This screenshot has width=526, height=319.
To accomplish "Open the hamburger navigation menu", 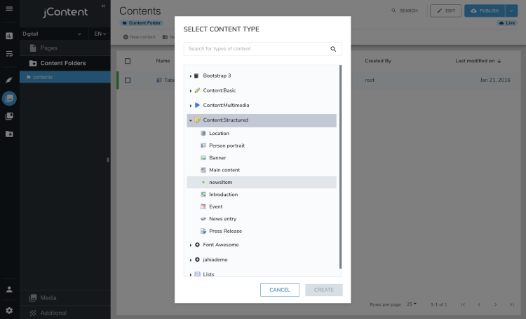I will click(9, 9).
